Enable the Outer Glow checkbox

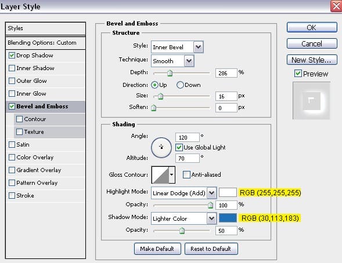tap(12, 81)
